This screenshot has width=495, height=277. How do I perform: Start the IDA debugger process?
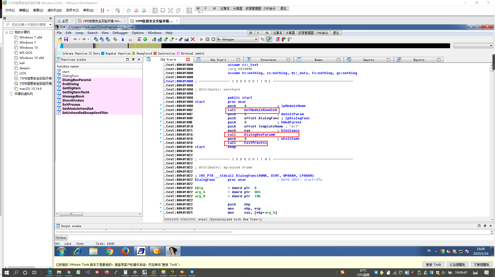click(202, 39)
